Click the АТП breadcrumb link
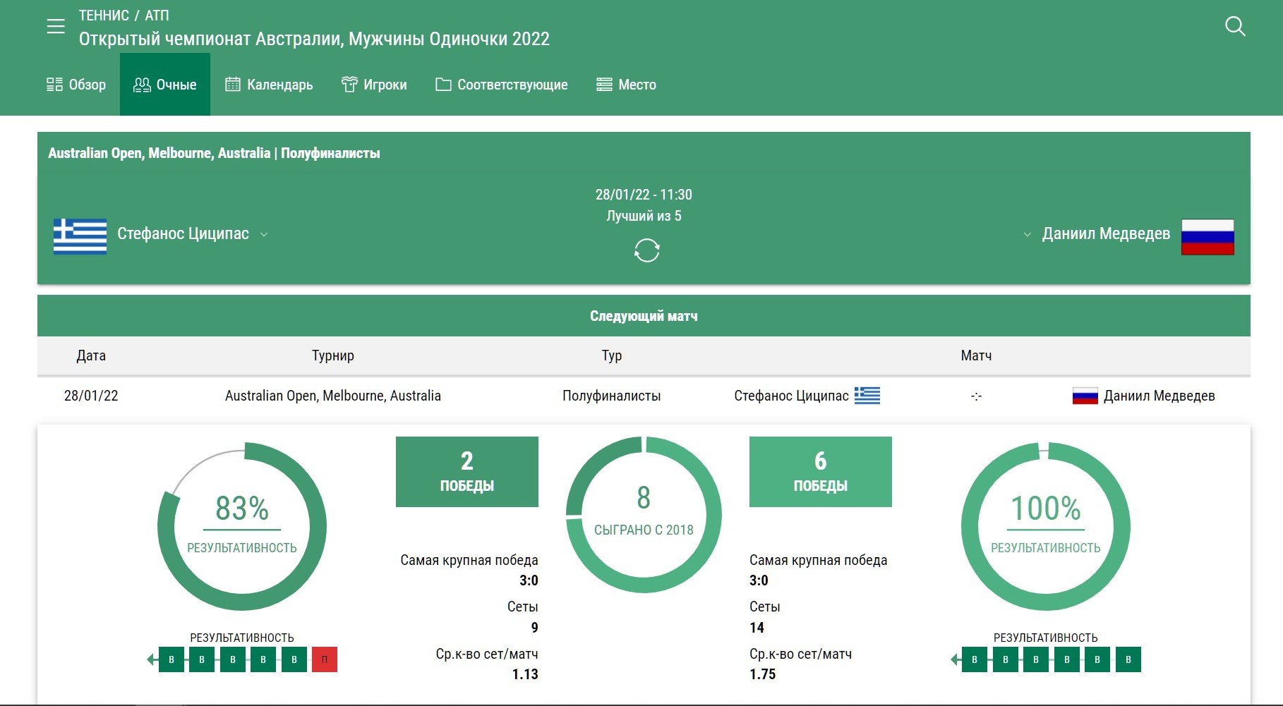Viewport: 1283px width, 706px height. [x=157, y=16]
